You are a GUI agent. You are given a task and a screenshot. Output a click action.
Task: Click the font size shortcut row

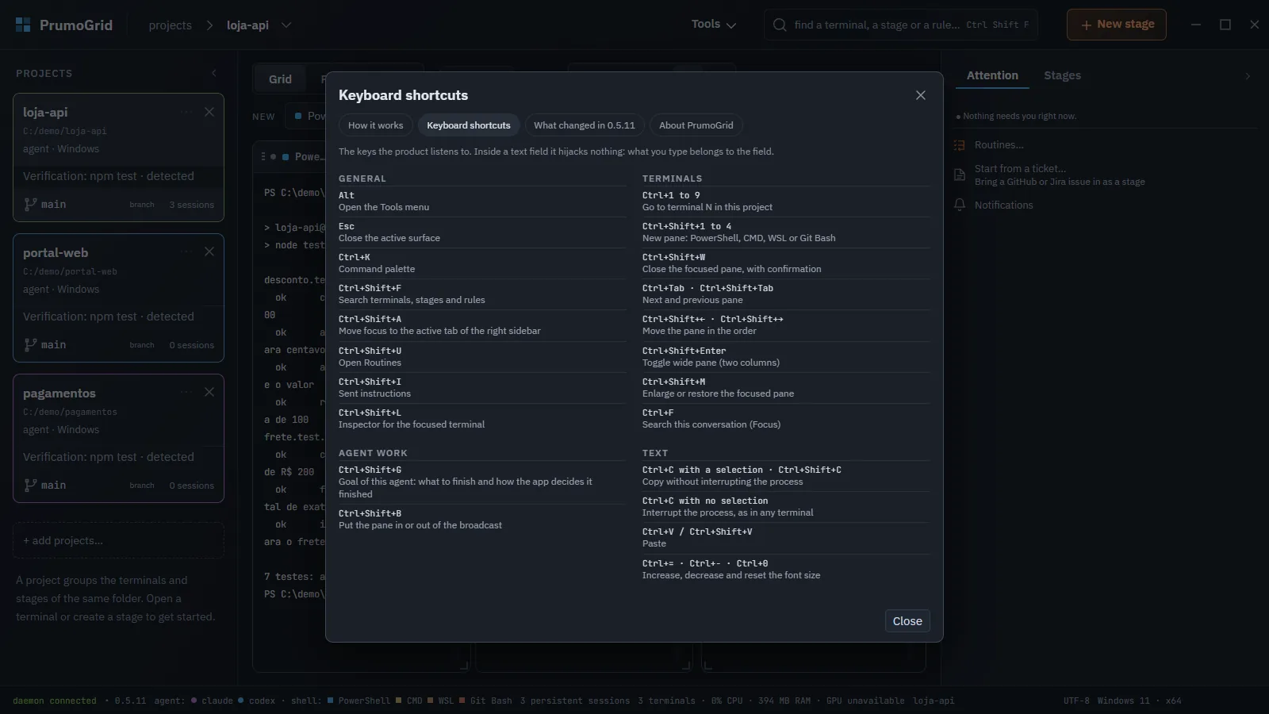[x=786, y=569]
